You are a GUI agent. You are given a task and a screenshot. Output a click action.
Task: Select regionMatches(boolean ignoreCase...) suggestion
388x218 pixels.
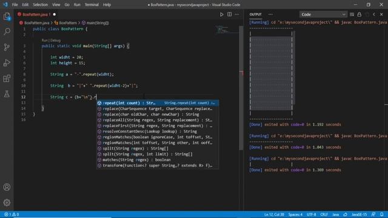tap(158, 137)
